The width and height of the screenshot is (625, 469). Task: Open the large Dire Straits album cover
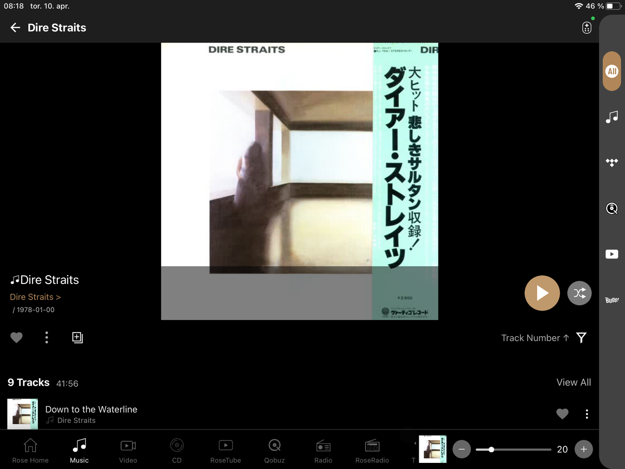(x=299, y=181)
